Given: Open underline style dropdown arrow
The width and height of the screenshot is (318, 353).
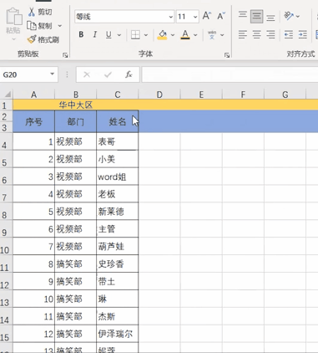Looking at the screenshot, I should point(119,35).
